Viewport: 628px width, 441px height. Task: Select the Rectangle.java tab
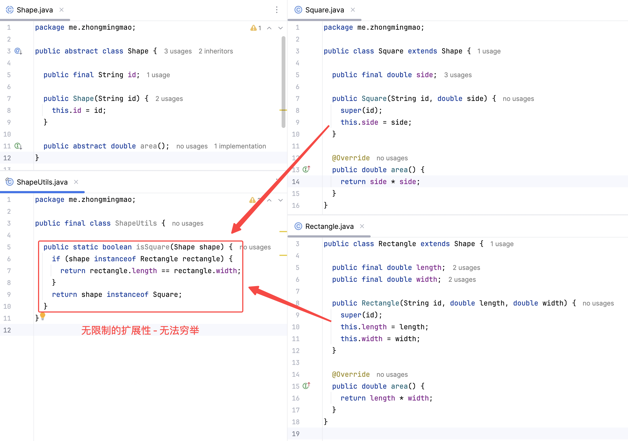point(329,226)
